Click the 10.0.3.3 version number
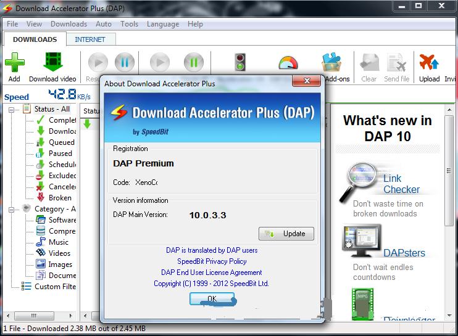 207,215
